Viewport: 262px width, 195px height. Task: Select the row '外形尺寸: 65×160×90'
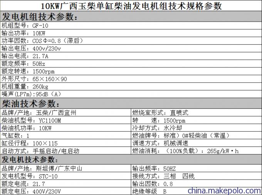click(131, 79)
